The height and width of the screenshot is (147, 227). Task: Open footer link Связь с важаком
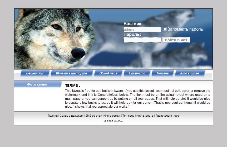tap(71, 116)
